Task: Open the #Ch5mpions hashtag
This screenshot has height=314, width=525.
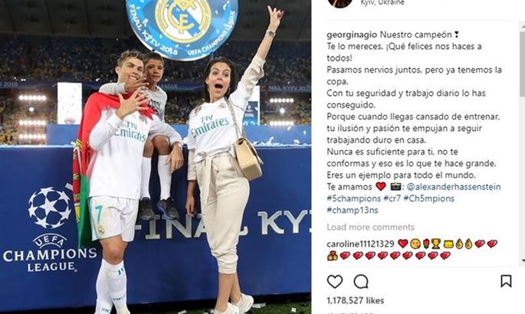Action: tap(429, 198)
